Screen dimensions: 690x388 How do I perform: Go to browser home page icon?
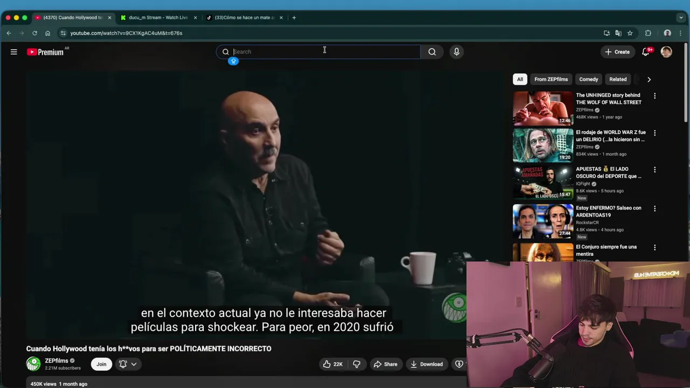[47, 33]
